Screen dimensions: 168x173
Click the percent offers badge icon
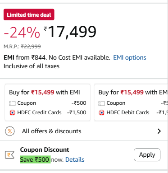[10, 131]
